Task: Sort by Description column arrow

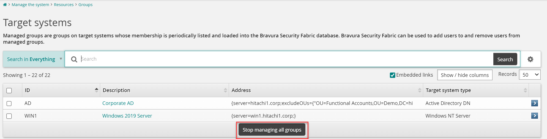Action: point(225,90)
